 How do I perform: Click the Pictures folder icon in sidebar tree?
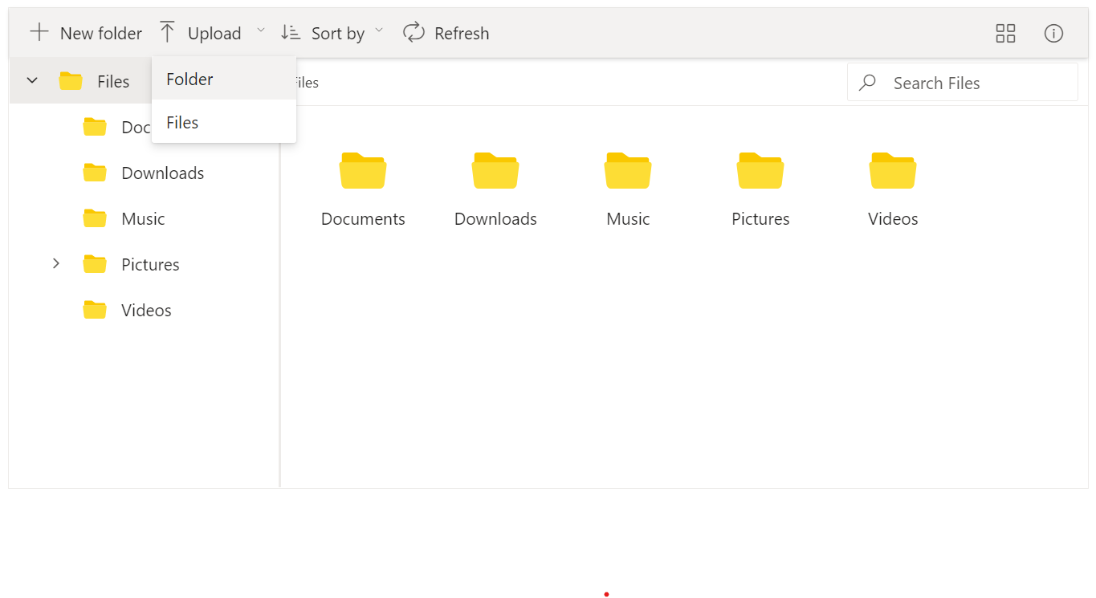95,264
